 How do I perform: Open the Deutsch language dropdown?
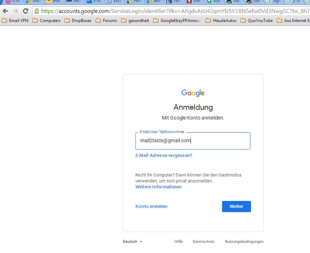132,241
